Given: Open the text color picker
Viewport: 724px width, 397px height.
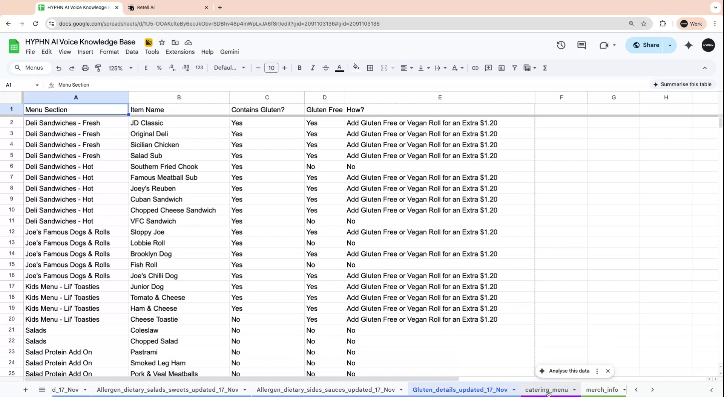Looking at the screenshot, I should [339, 68].
